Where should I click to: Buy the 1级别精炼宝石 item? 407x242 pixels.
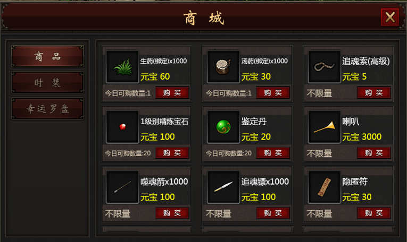tap(172, 153)
